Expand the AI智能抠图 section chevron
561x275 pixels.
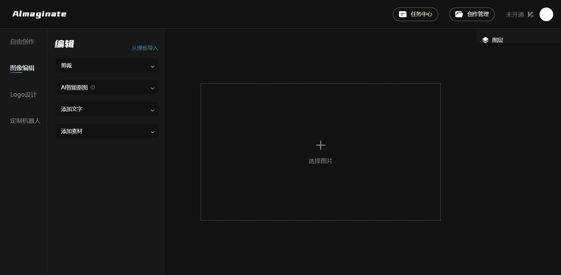coord(152,88)
